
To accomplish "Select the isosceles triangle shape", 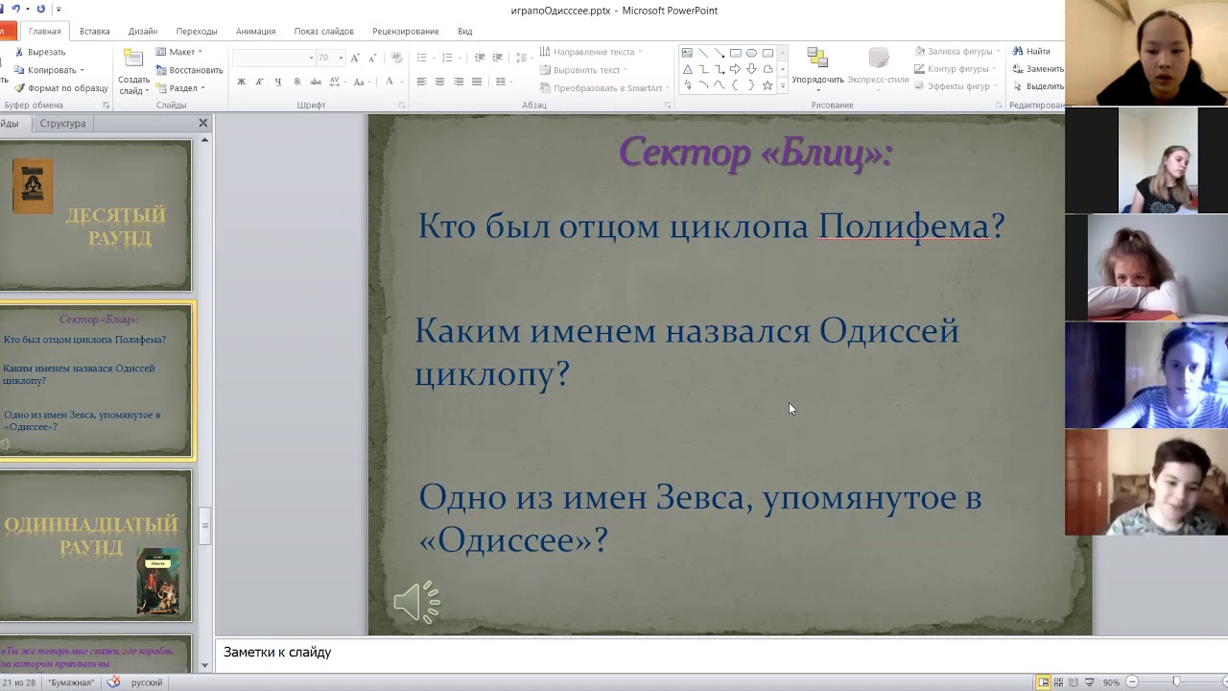I will [687, 69].
